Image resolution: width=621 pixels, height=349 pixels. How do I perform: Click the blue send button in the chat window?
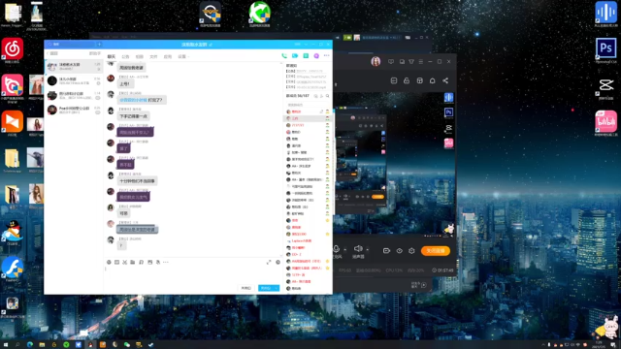click(x=266, y=288)
